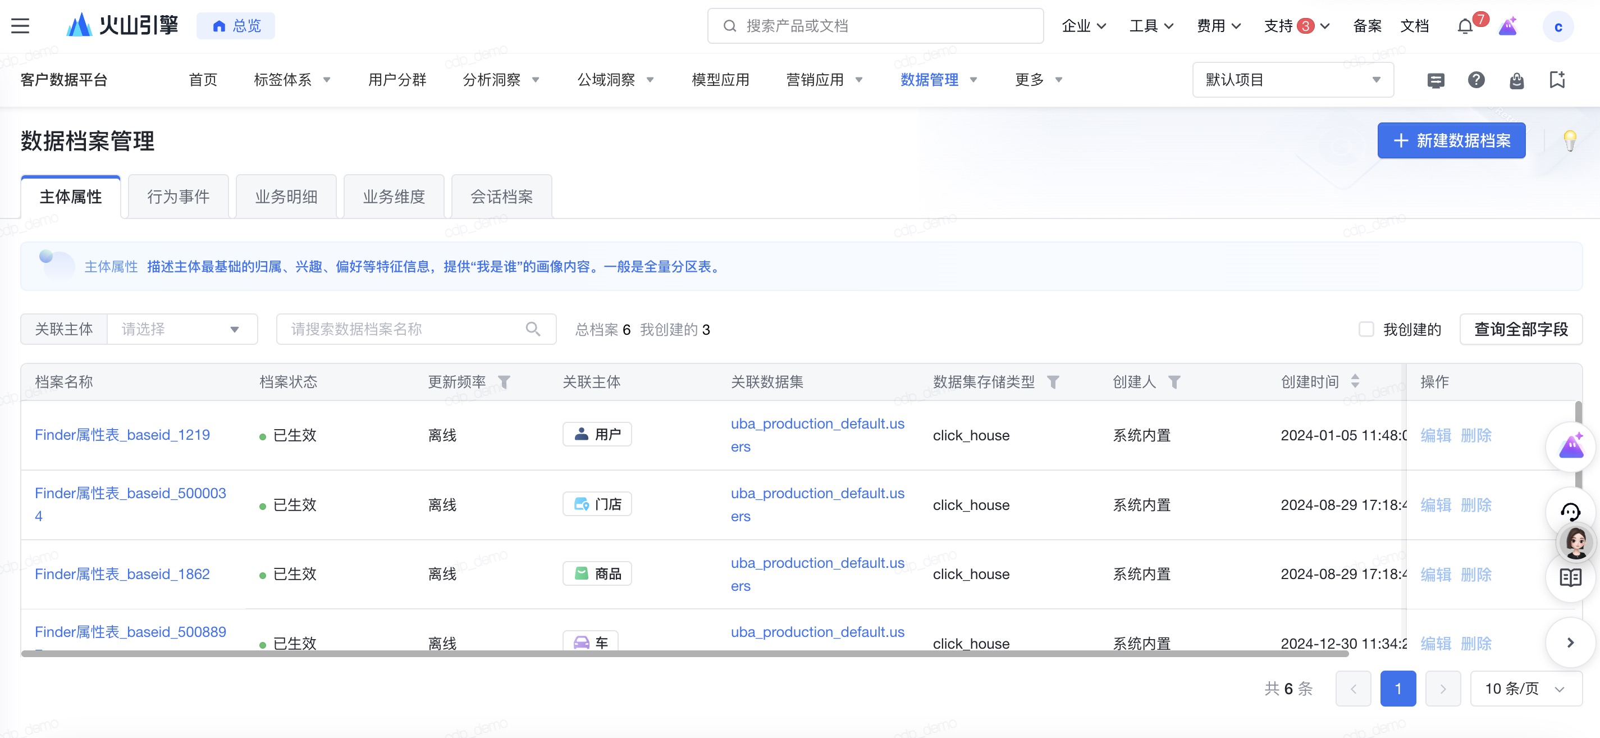Click the open book documentation icon

[x=1570, y=578]
